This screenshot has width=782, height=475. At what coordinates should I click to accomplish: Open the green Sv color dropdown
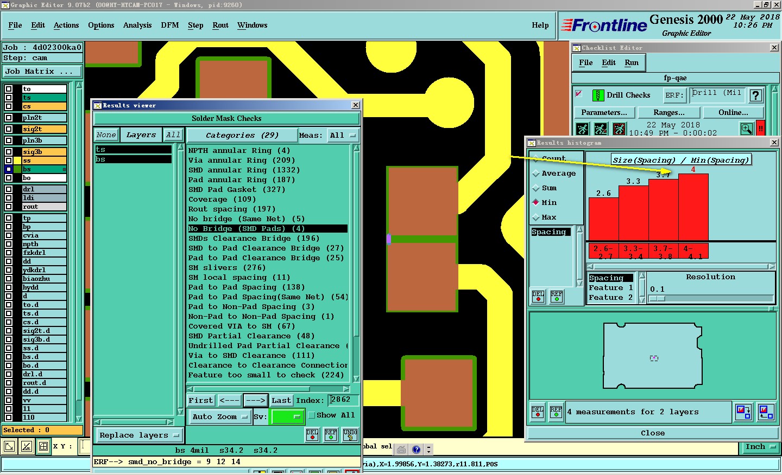point(287,416)
